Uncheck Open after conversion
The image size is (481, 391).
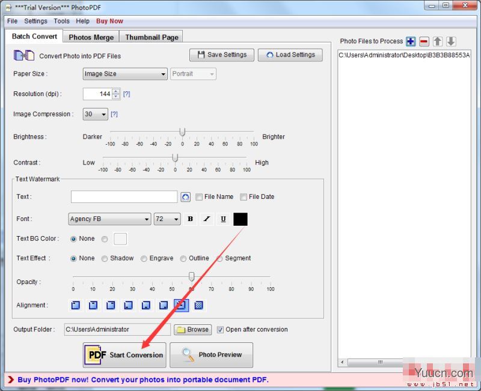(220, 330)
